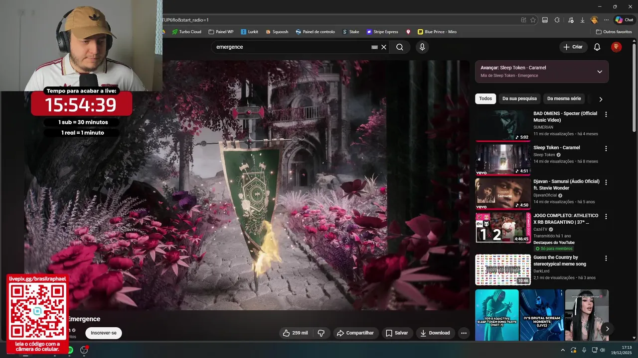
Task: Open the Djavan - Samurai thumbnail
Action: [503, 194]
